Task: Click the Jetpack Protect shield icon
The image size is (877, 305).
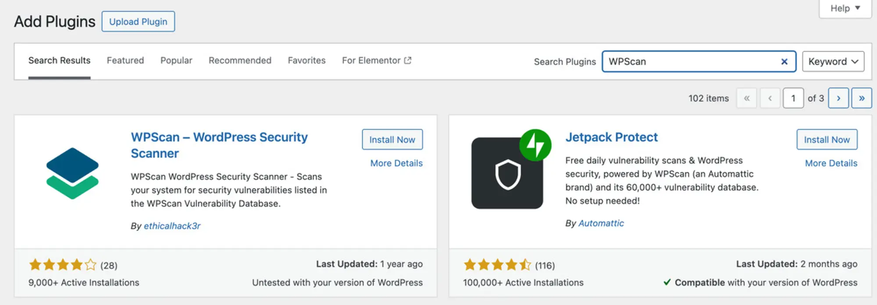Action: (x=507, y=173)
